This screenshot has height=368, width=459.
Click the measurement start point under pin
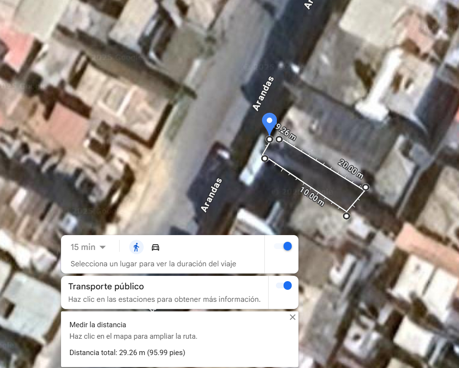(x=270, y=139)
